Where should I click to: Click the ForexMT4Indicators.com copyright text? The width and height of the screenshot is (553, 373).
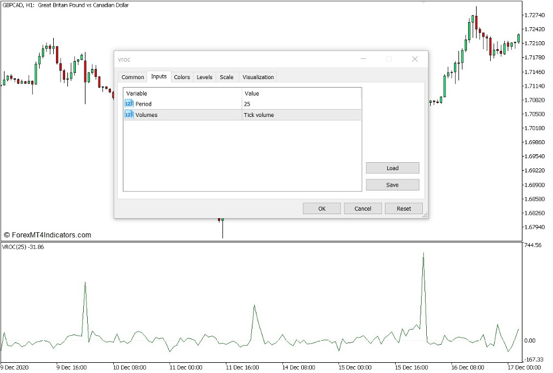click(x=48, y=234)
